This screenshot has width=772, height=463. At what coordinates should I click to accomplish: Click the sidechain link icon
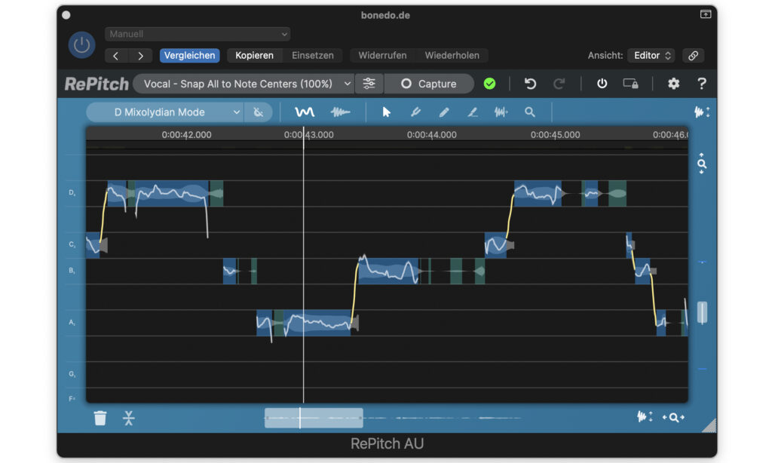693,56
